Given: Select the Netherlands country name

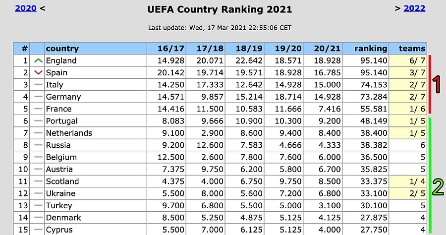Looking at the screenshot, I should 69,133.
